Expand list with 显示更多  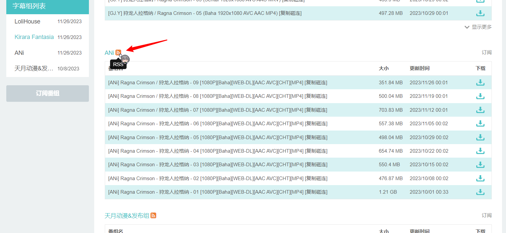click(x=478, y=27)
